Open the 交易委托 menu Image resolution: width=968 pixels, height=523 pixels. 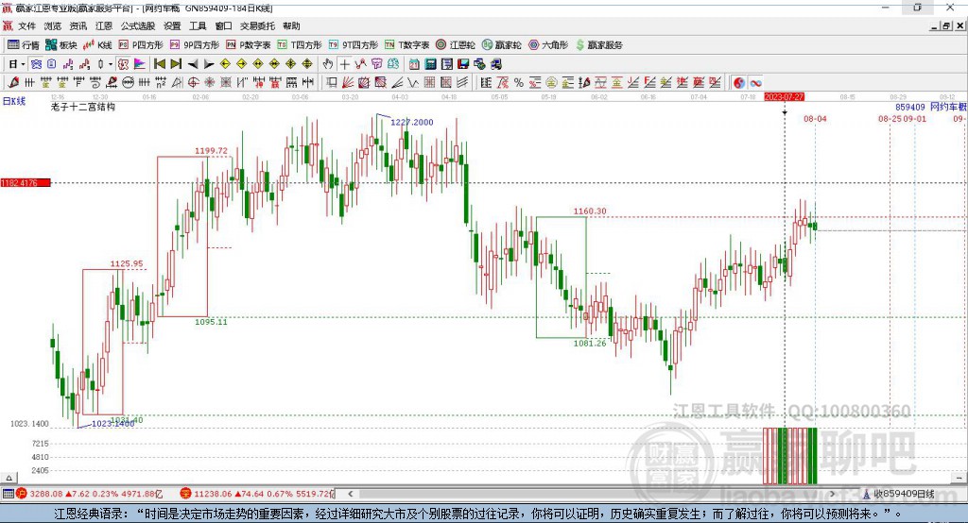tap(257, 25)
